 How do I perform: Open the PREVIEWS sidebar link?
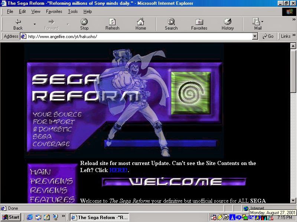51,181
